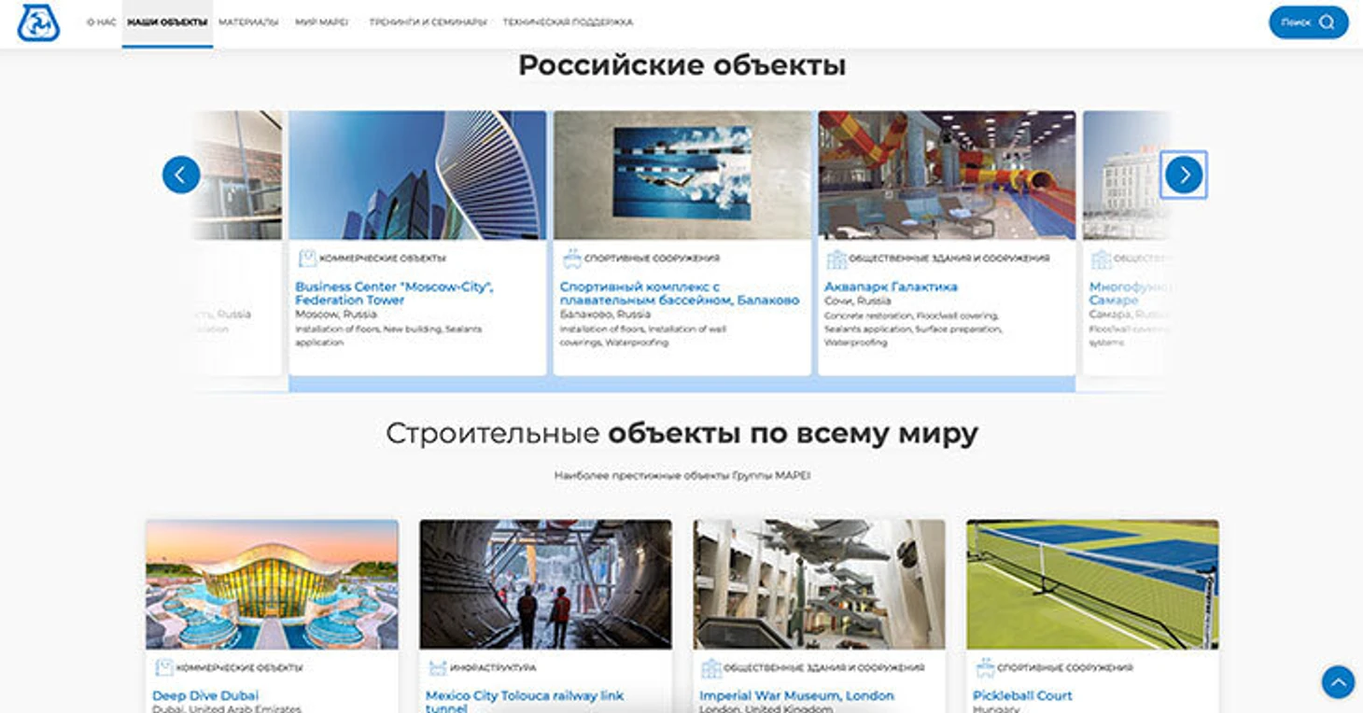Viewport: 1363px width, 713px height.
Task: Advance Russian projects carousel with the right arrow
Action: tap(1184, 175)
